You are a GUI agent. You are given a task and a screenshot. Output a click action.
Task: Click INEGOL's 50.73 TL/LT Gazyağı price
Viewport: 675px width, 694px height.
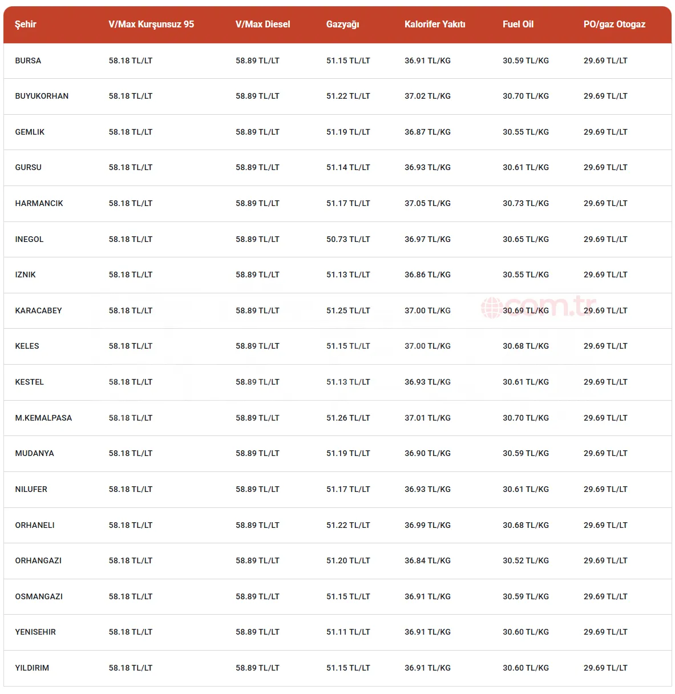tap(348, 239)
